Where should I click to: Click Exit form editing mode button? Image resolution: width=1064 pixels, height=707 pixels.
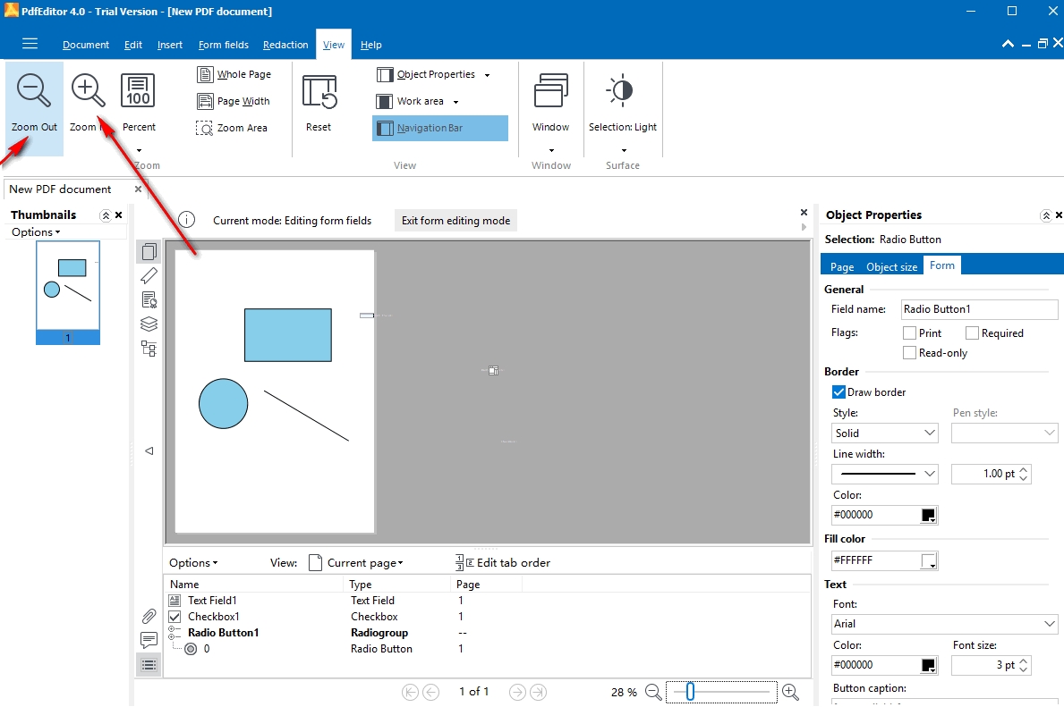click(x=455, y=221)
